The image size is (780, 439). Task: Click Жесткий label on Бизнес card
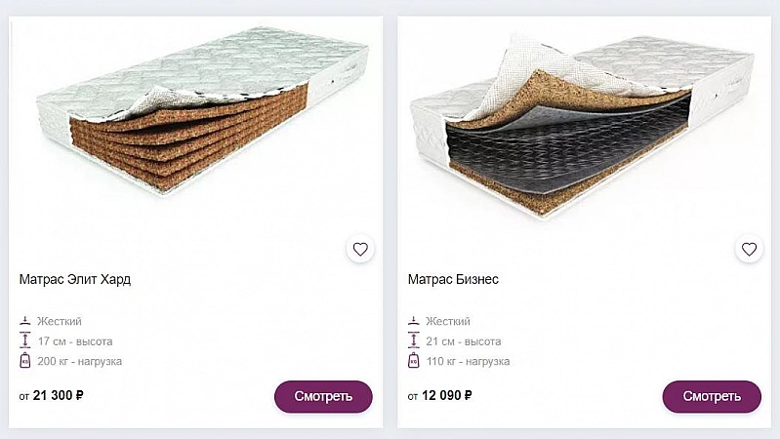coord(448,321)
